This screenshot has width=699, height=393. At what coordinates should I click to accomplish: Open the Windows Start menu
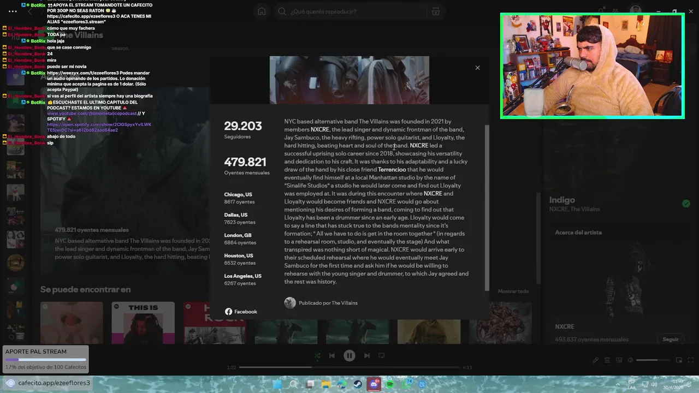click(x=277, y=385)
